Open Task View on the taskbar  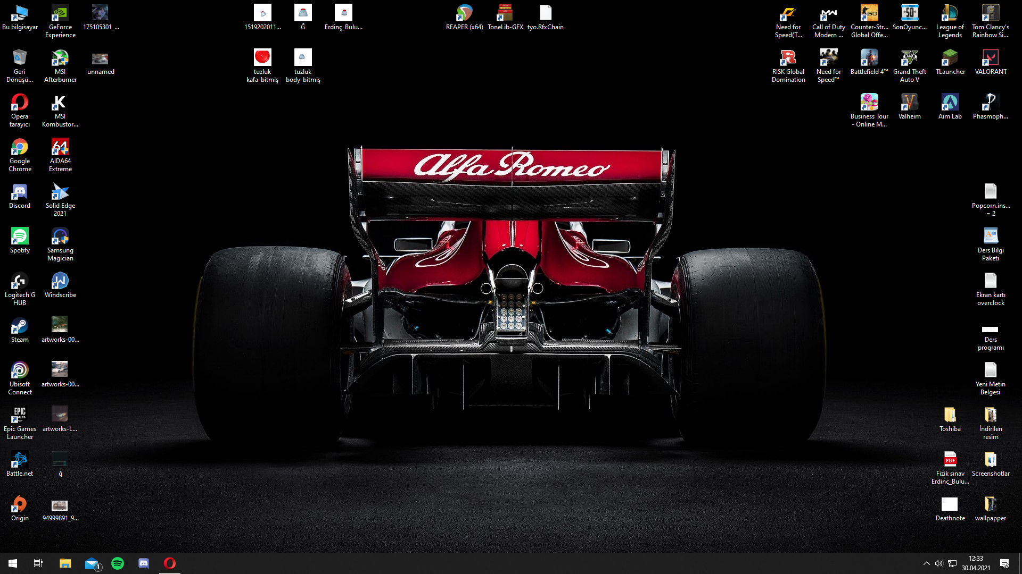pyautogui.click(x=38, y=563)
